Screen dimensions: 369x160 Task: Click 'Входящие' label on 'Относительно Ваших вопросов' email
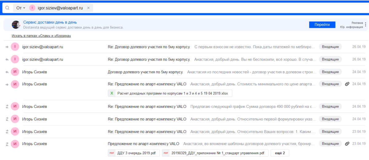pyautogui.click(x=330, y=132)
